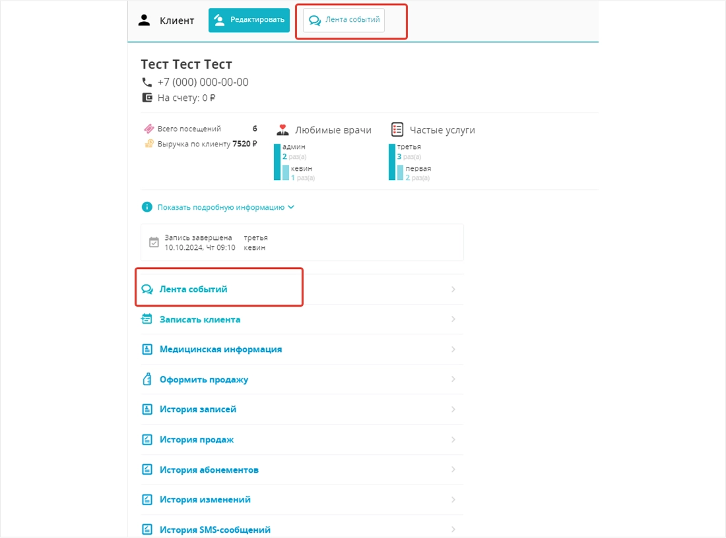
Task: Click the client person icon in header
Action: [144, 20]
